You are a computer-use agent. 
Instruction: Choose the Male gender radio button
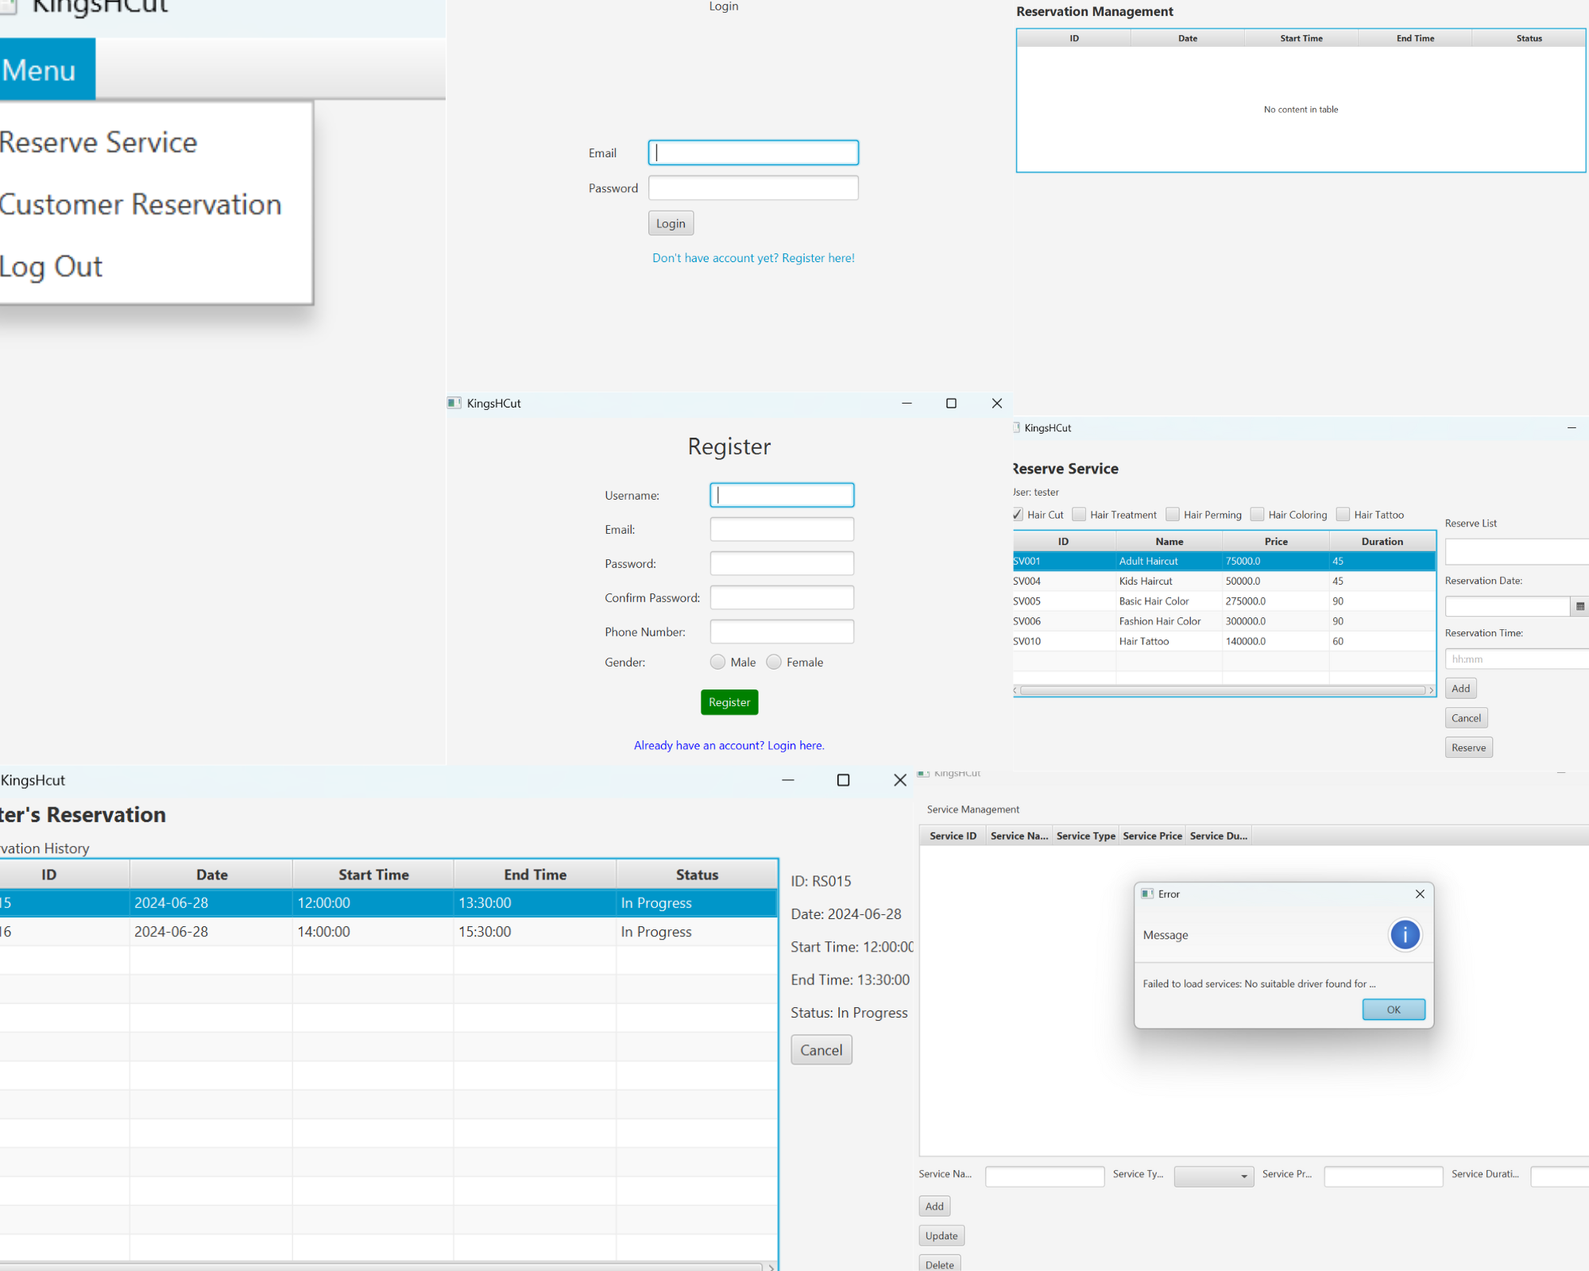(717, 662)
